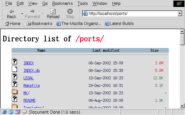The image size is (185, 115).
Task: Open the Edit menu
Action: 20,3
